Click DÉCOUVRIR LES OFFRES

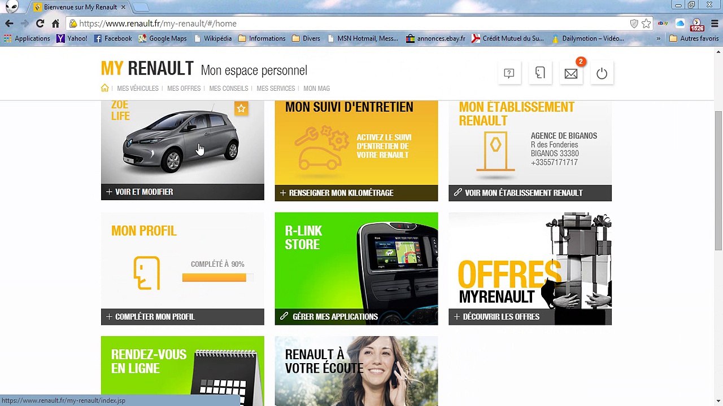[530, 317]
